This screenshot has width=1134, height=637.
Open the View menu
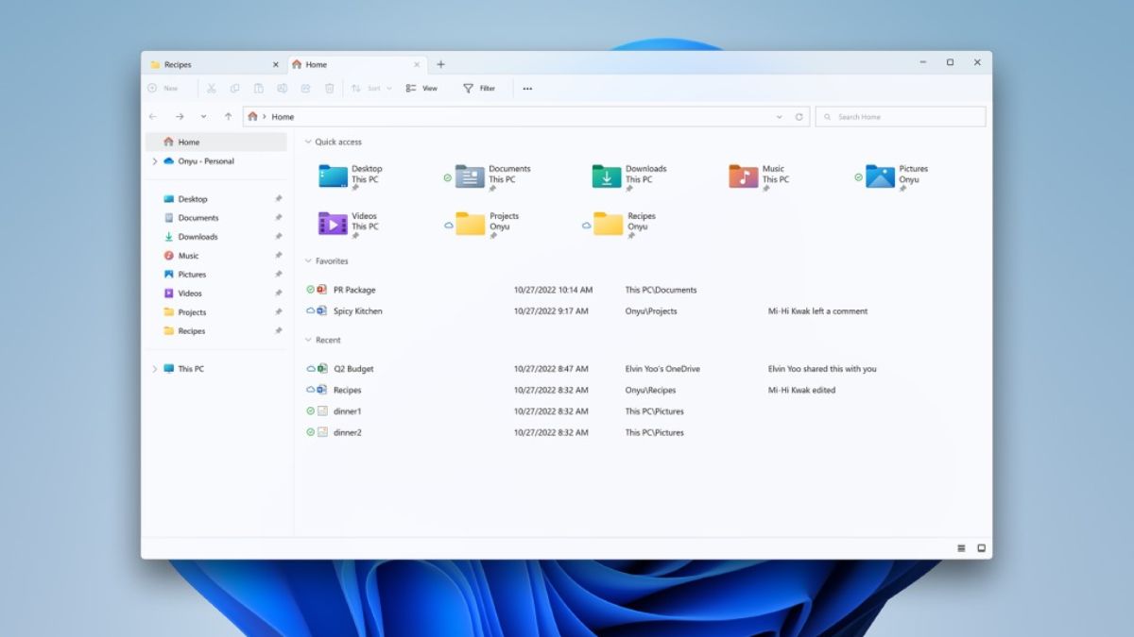tap(423, 88)
